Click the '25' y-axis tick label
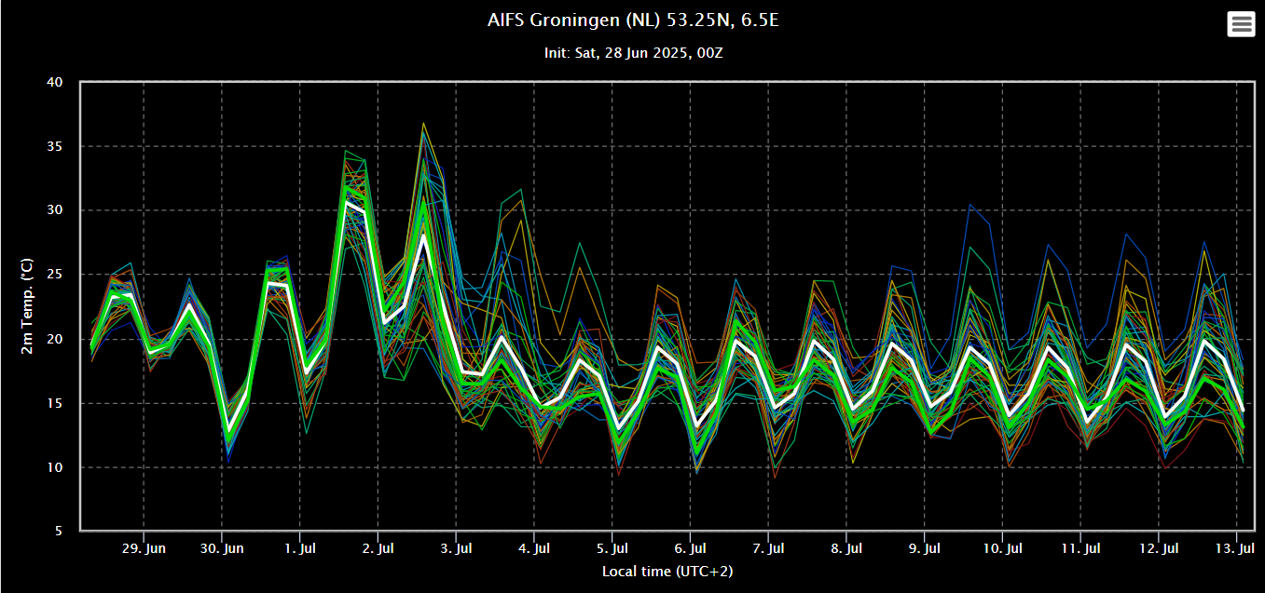1265x593 pixels. coord(54,275)
